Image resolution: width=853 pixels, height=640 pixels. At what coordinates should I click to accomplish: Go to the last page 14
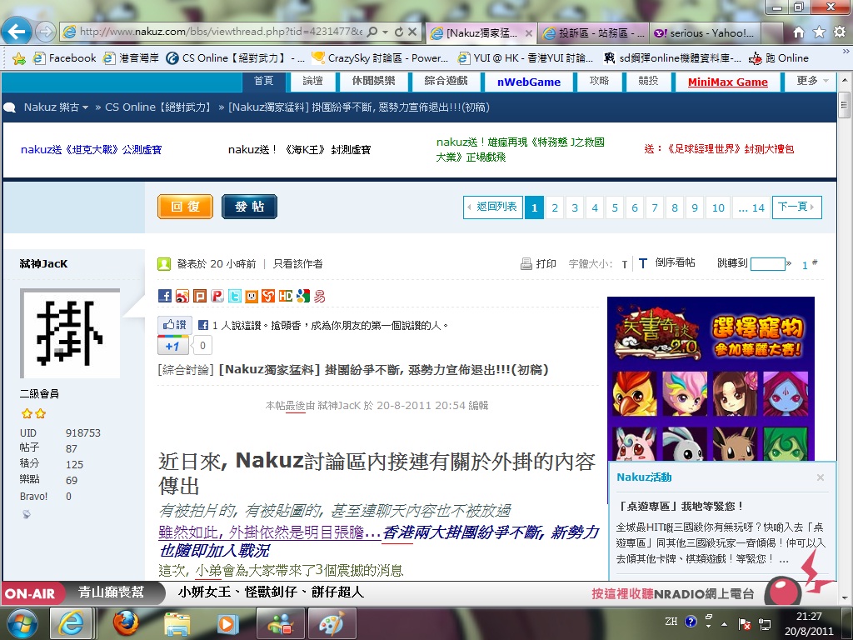tap(751, 207)
